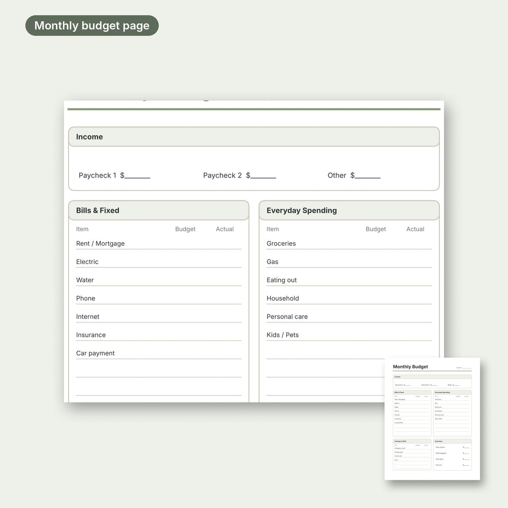Click the "Rent / Mortgage" row label
508x508 pixels.
pyautogui.click(x=100, y=243)
